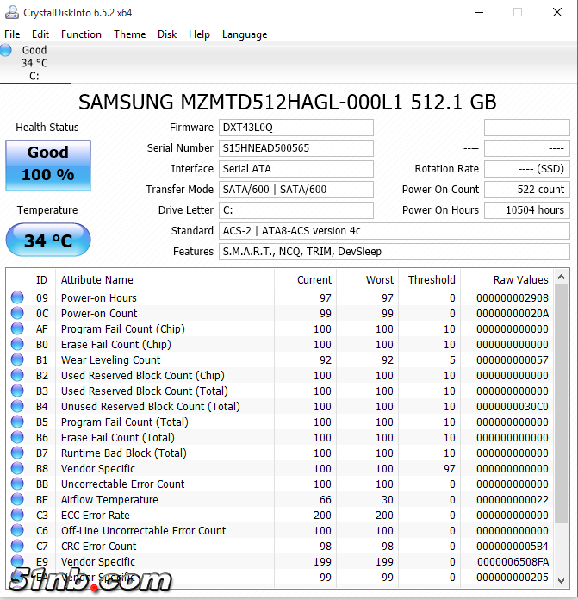Select the drive C: status orb in disk bar

[x=7, y=51]
